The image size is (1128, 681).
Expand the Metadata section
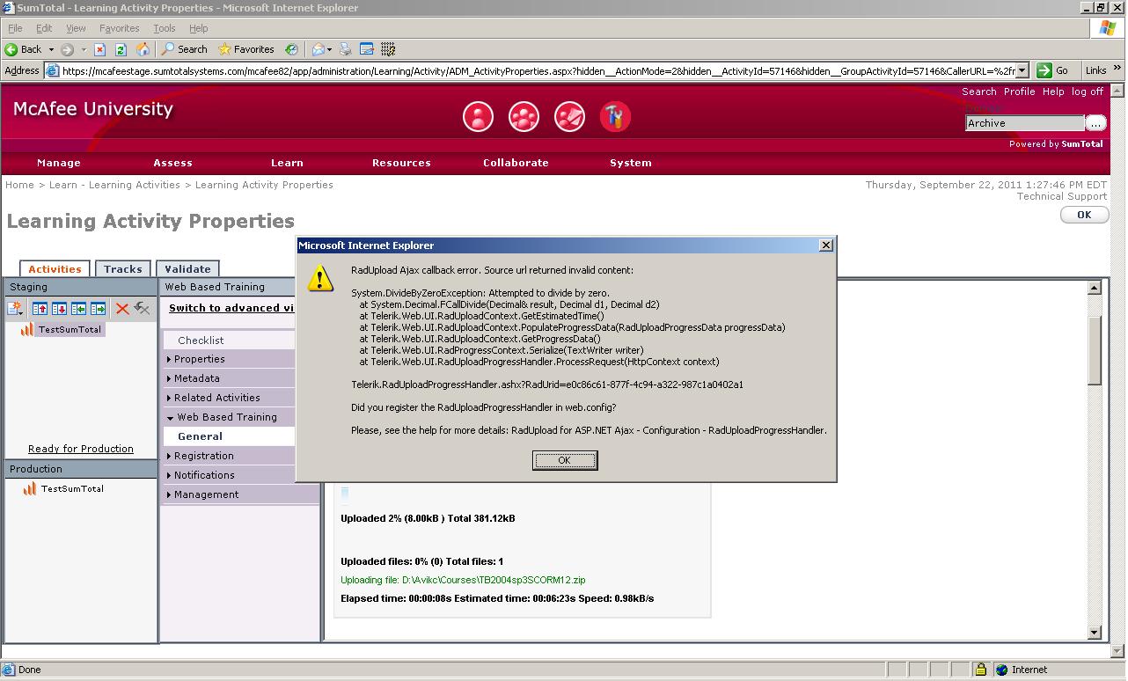pos(169,378)
